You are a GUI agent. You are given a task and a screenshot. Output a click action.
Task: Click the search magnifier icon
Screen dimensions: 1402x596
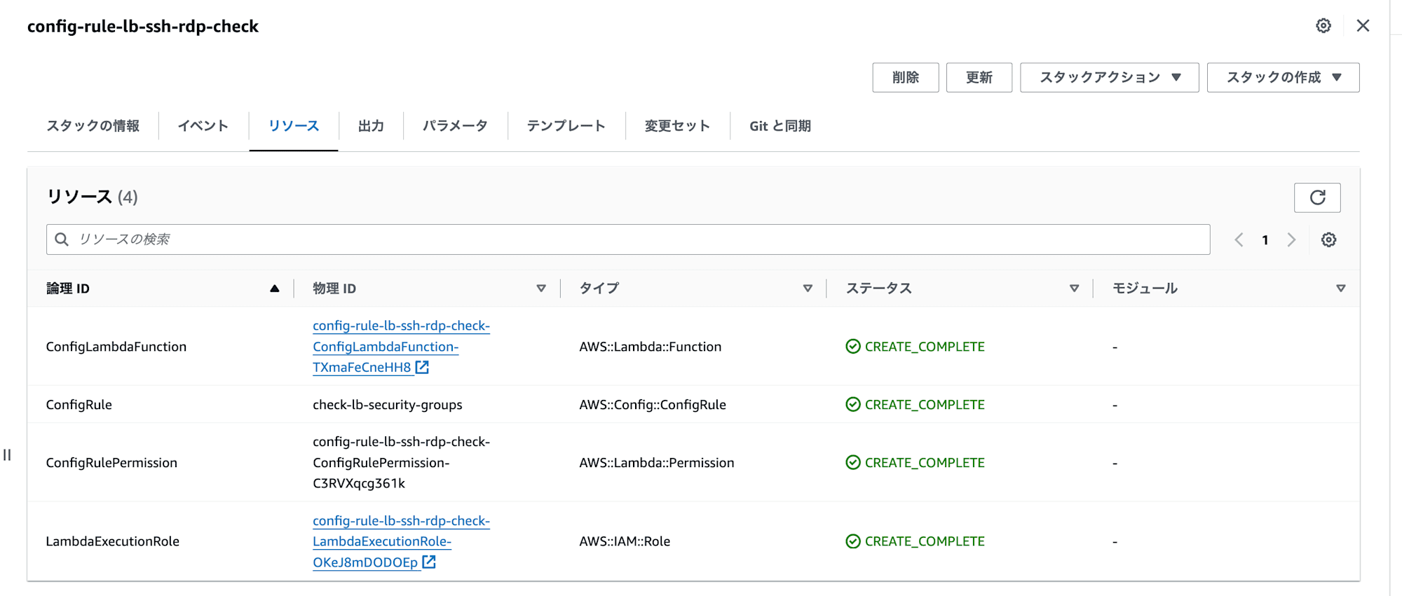pyautogui.click(x=62, y=240)
